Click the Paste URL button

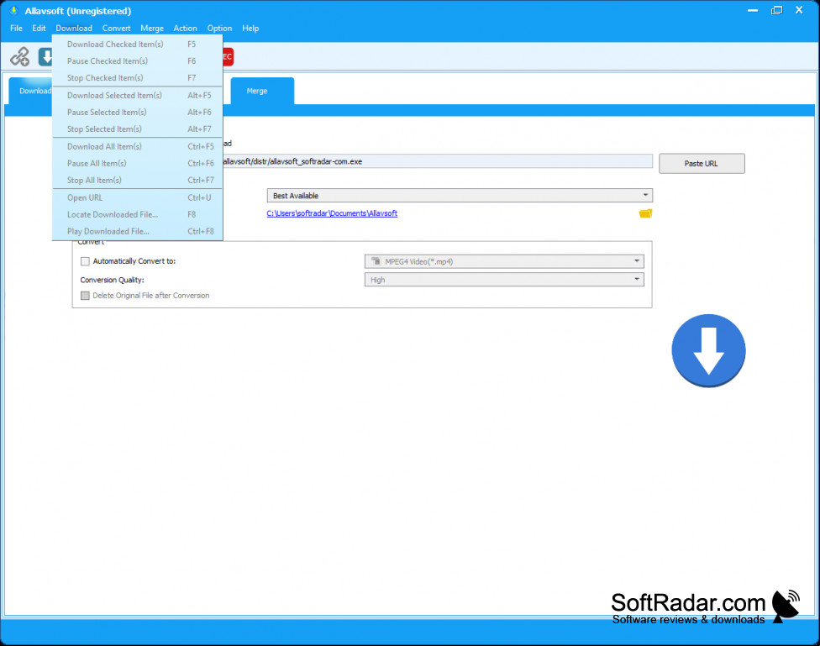[x=702, y=164]
